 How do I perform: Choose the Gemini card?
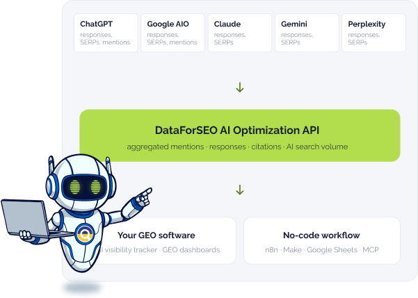point(307,33)
